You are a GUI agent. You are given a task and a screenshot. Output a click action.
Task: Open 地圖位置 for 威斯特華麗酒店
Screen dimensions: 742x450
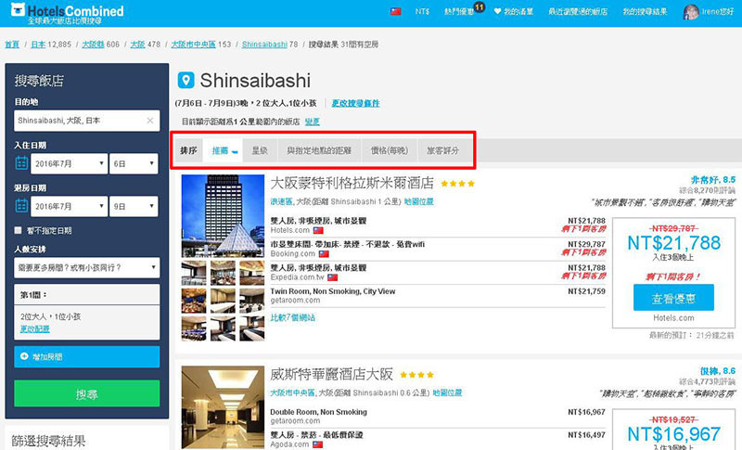pyautogui.click(x=447, y=392)
